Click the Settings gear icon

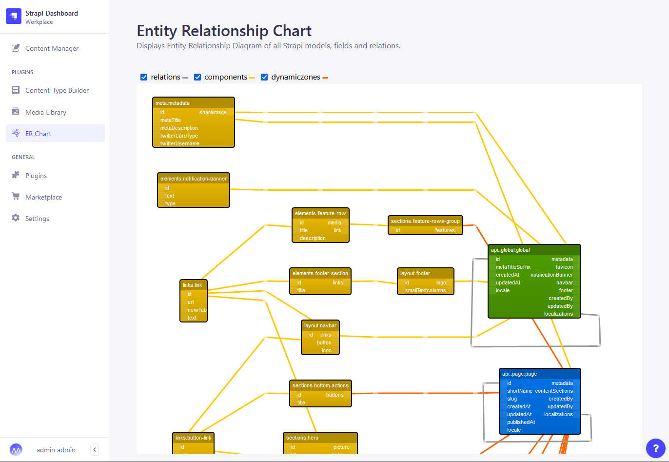point(16,218)
